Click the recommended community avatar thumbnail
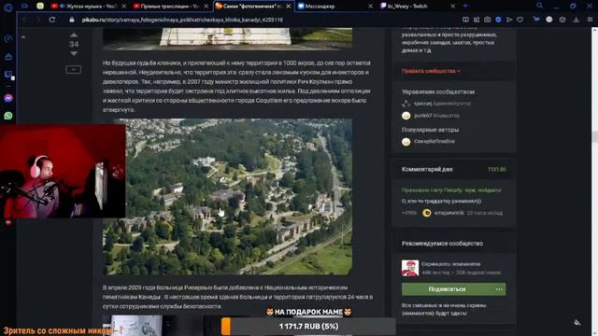598x336 pixels. [x=410, y=268]
